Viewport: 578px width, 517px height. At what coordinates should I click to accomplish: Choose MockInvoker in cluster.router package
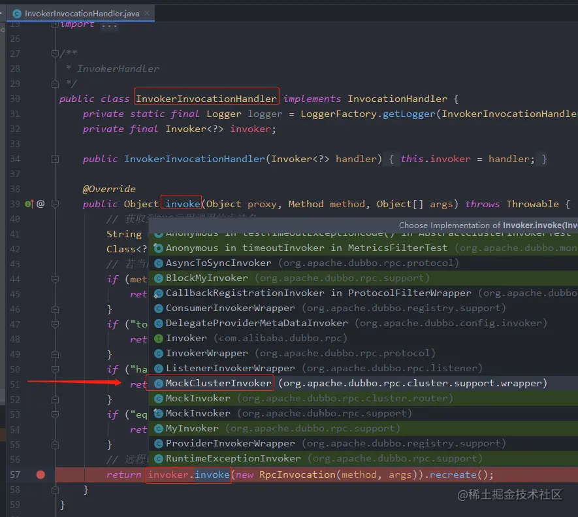coord(363,399)
